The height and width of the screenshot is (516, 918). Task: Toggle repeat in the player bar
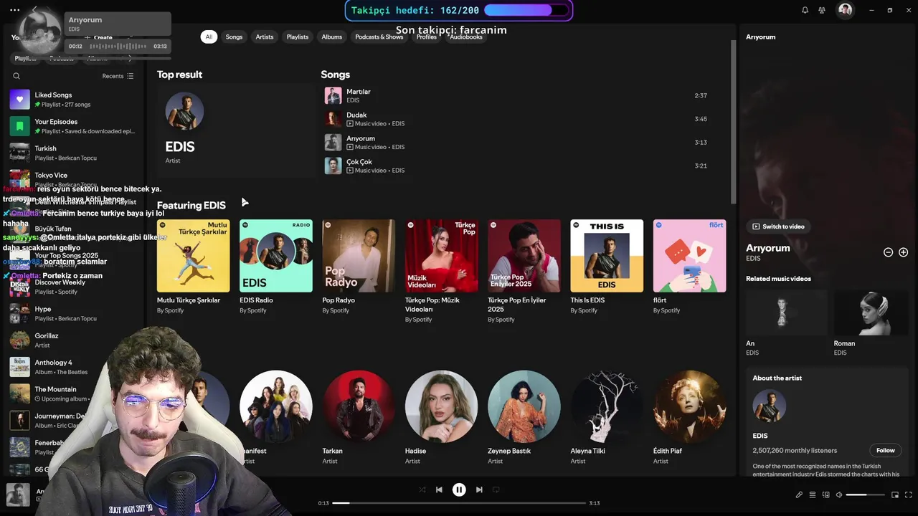pos(496,490)
